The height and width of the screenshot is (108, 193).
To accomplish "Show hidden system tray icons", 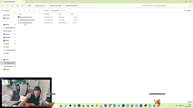I will pyautogui.click(x=173, y=106).
